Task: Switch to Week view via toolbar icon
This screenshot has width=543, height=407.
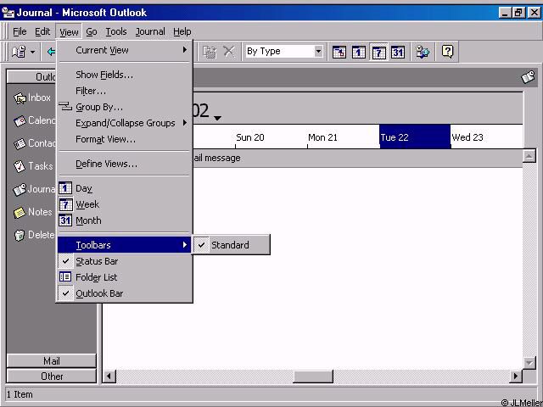Action: coord(378,52)
